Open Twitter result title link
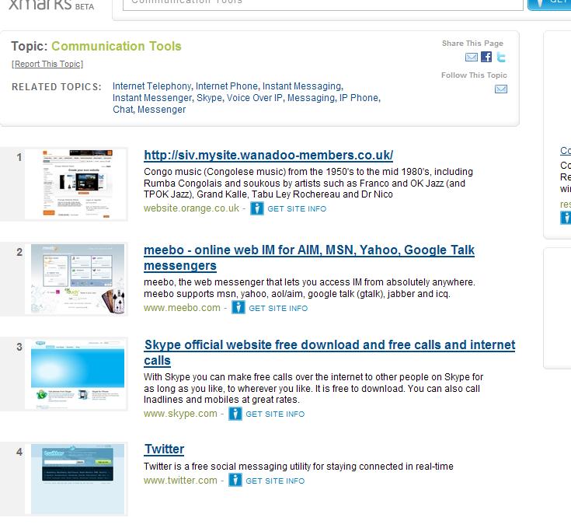The height and width of the screenshot is (528, 571). [x=164, y=449]
